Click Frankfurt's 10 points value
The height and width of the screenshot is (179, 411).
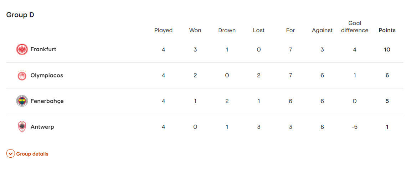click(x=387, y=50)
